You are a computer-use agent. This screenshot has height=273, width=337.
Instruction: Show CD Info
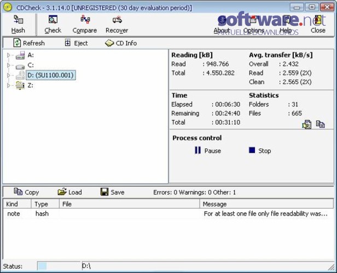(x=121, y=43)
